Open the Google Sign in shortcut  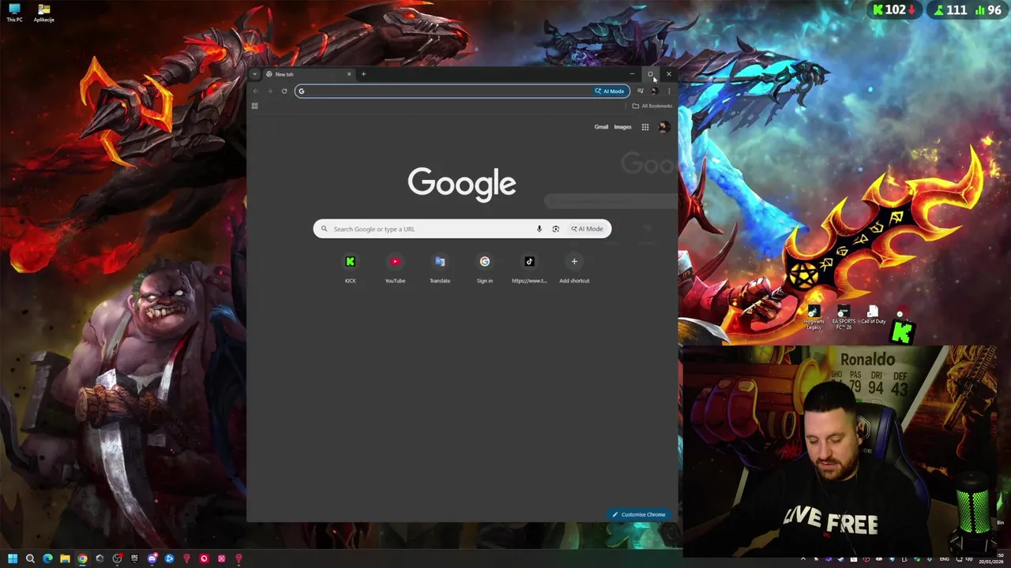point(484,268)
